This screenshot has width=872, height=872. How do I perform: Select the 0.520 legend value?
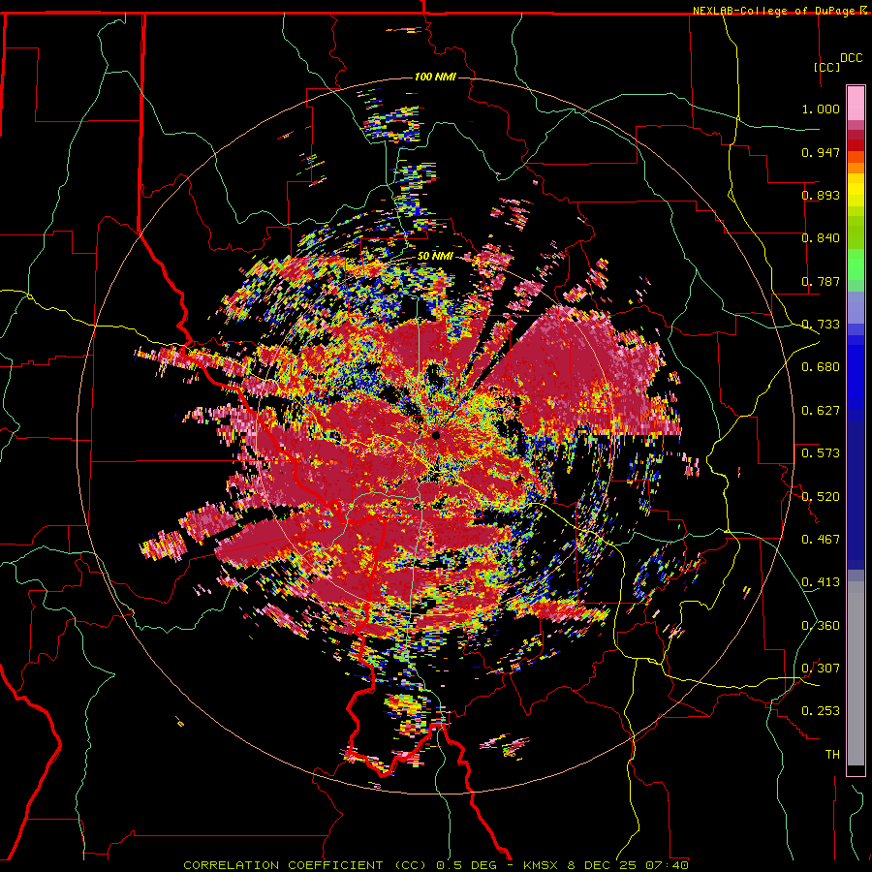821,497
